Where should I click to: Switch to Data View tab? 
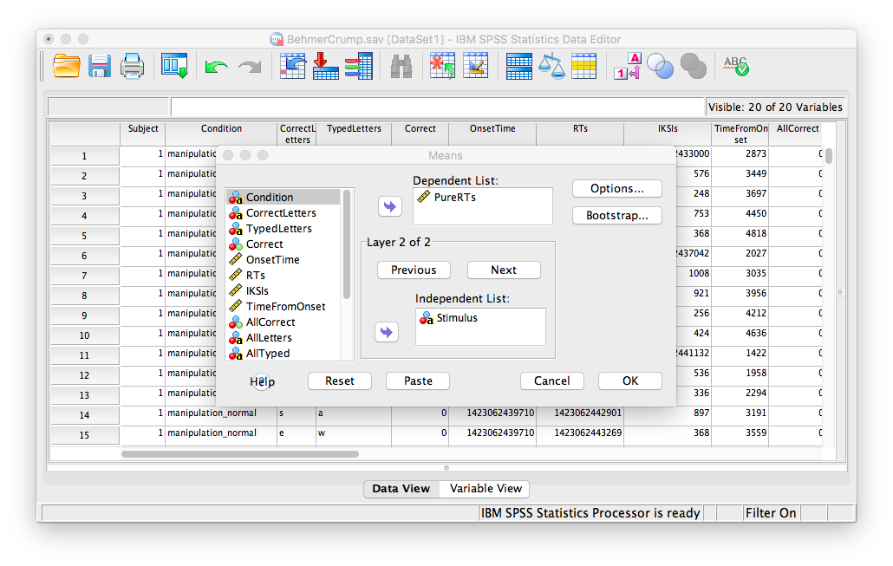coord(401,489)
